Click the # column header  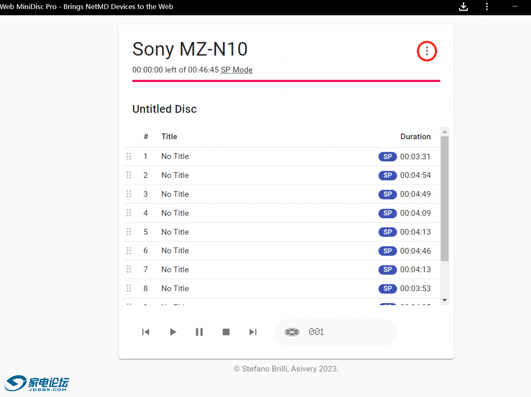pyautogui.click(x=145, y=136)
